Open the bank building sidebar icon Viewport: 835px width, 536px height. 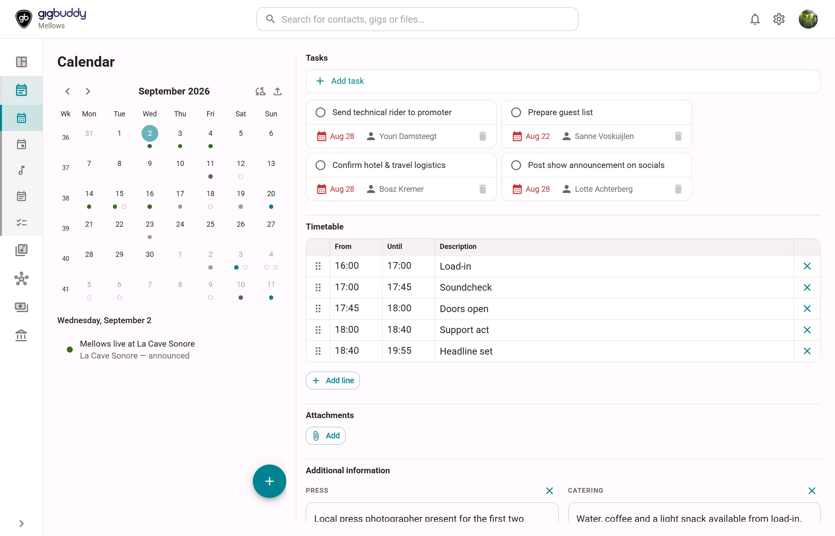pos(21,336)
